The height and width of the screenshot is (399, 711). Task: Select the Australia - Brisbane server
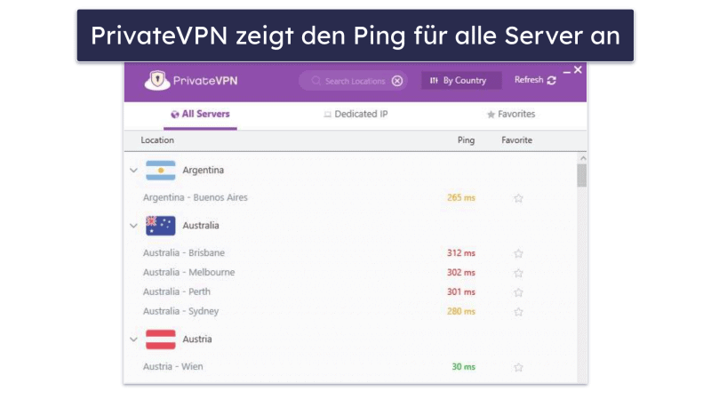(x=184, y=253)
